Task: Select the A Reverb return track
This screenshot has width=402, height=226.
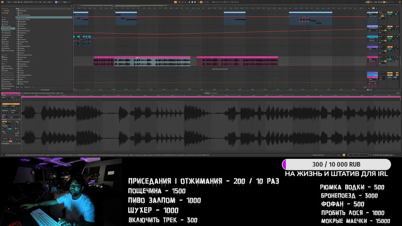Action: [x=372, y=73]
